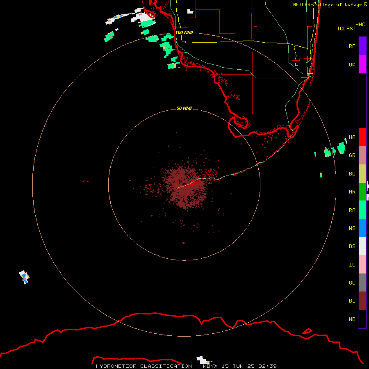The image size is (369, 369).
Task: Click the BI dark red legend swatch
Action: (362, 301)
